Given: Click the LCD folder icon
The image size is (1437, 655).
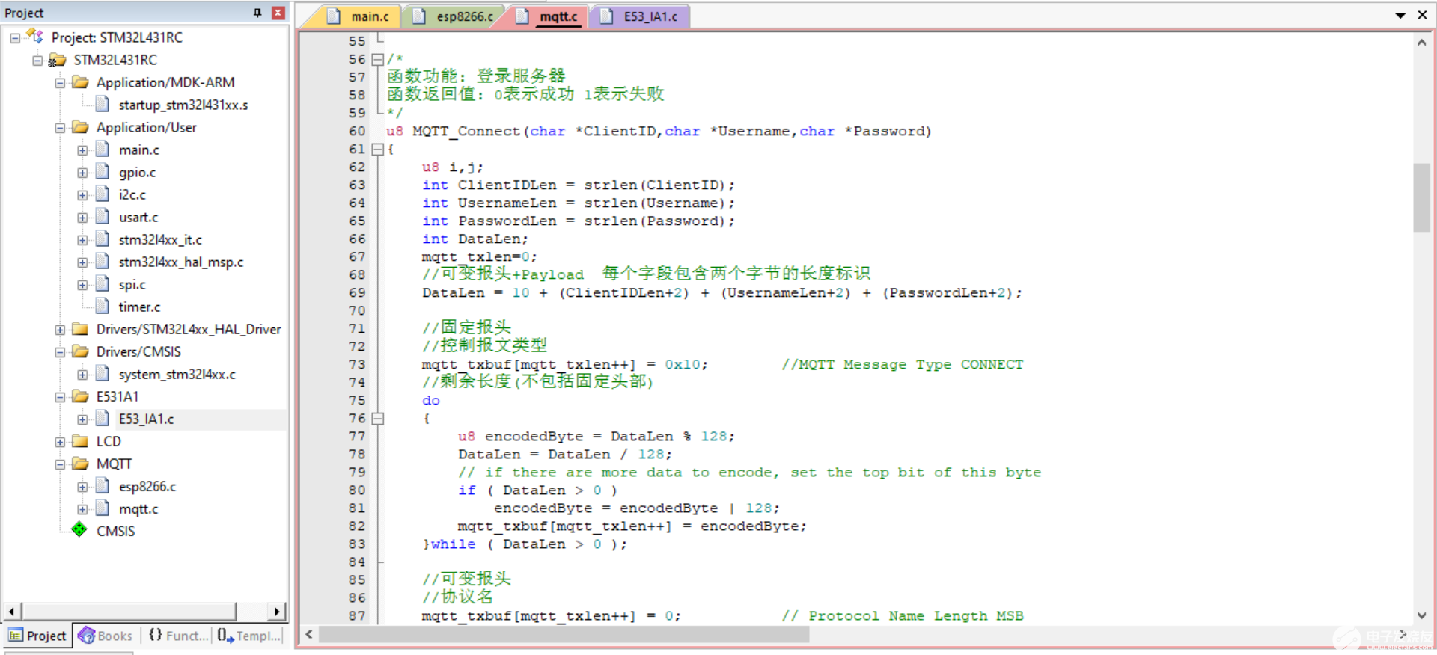Looking at the screenshot, I should click(x=80, y=441).
